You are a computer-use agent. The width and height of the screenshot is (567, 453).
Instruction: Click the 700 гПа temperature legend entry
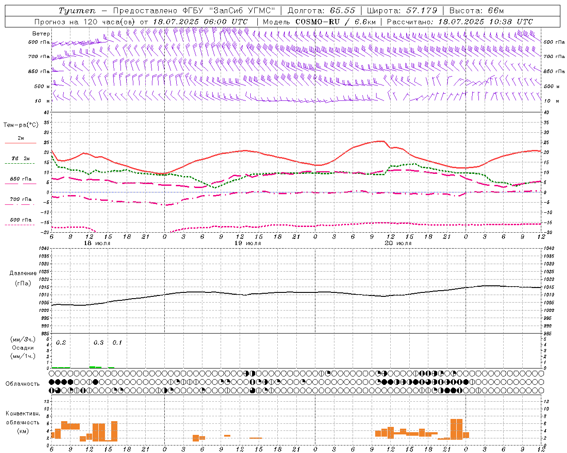(21, 199)
